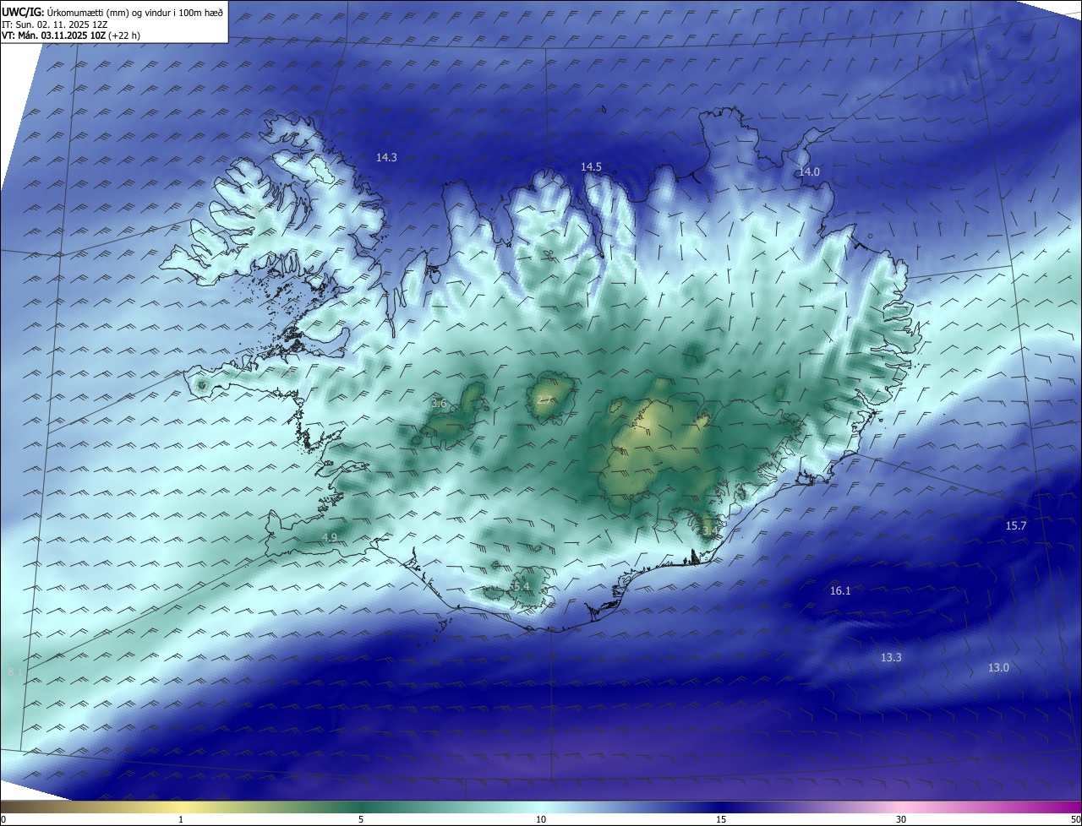Screen dimensions: 1082x826
Task: Click the valid time line 'VT: Mán. 03.11.2025 10Z (+22 h)'
Action: click(71, 35)
